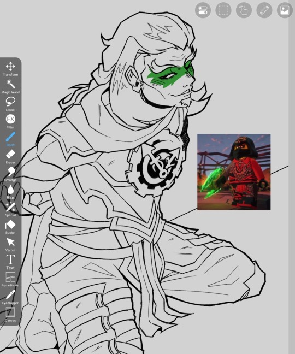The width and height of the screenshot is (295, 354).
Task: Select the Blur tool
Action: (x=10, y=192)
